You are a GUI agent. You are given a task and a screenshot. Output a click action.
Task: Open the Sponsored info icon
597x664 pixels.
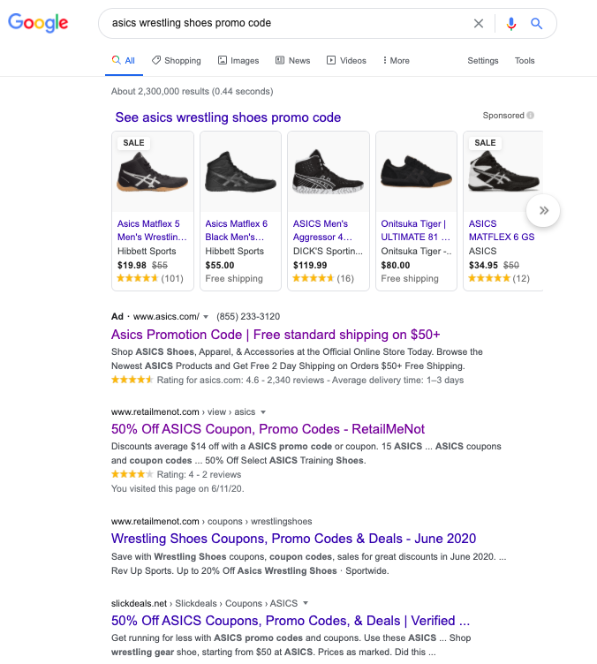531,116
